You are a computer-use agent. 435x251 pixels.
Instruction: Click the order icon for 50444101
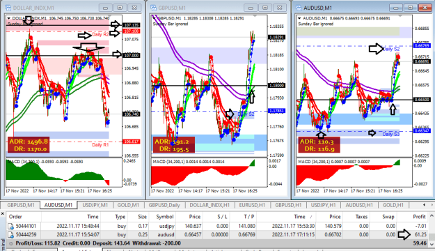coord(10,226)
